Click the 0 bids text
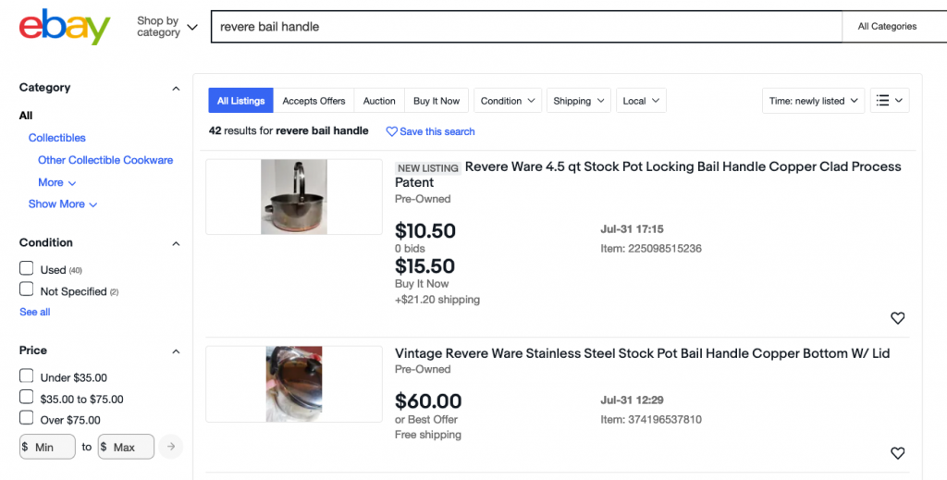Image resolution: width=947 pixels, height=480 pixels. 410,248
